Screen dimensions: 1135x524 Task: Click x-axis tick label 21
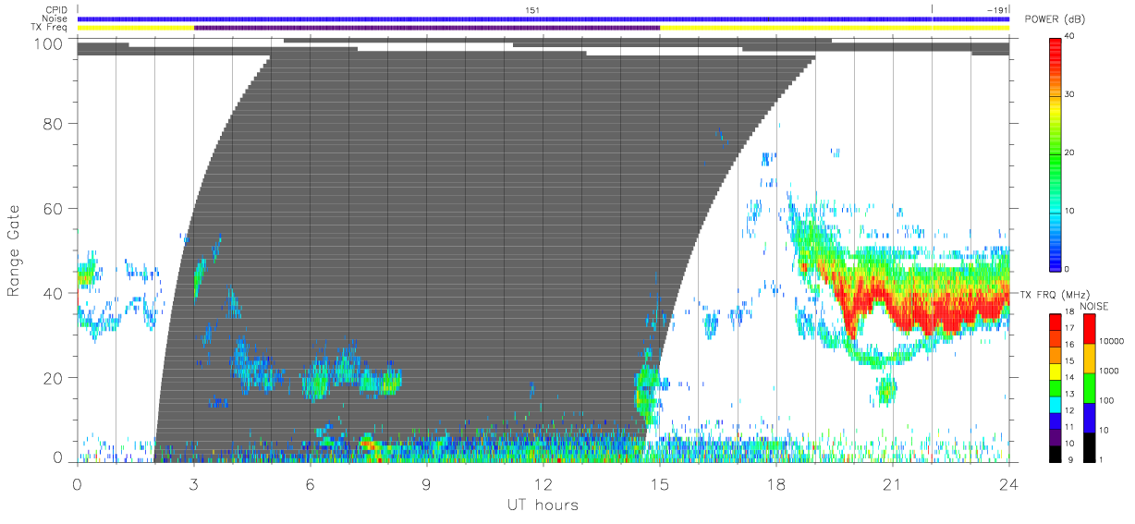892,484
